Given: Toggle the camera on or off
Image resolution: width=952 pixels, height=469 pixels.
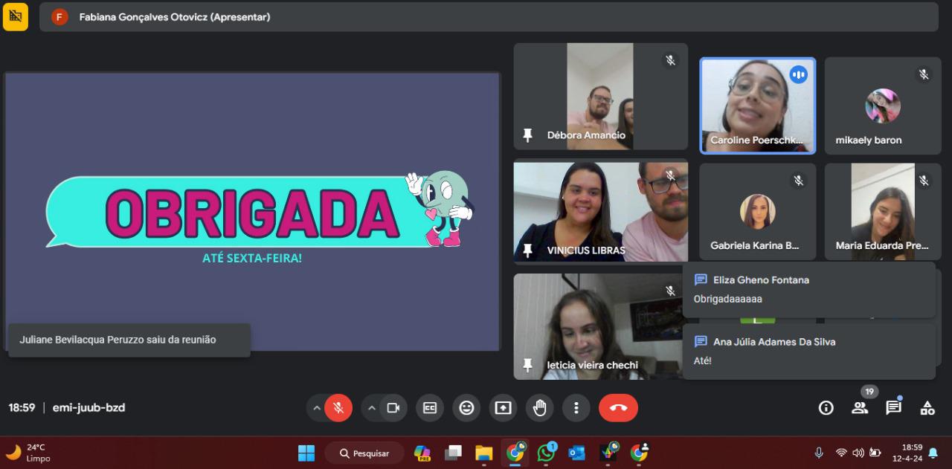Looking at the screenshot, I should tap(393, 407).
